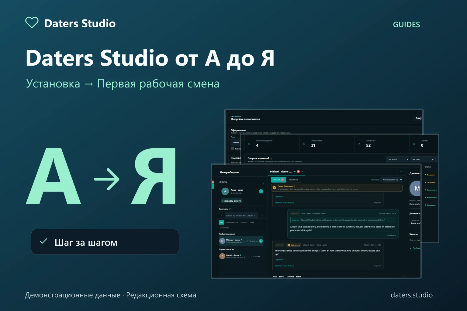Screen dimensions: 467x311
Task: Open the 'Все типы' dropdown in campaigns window
Action: (422, 159)
